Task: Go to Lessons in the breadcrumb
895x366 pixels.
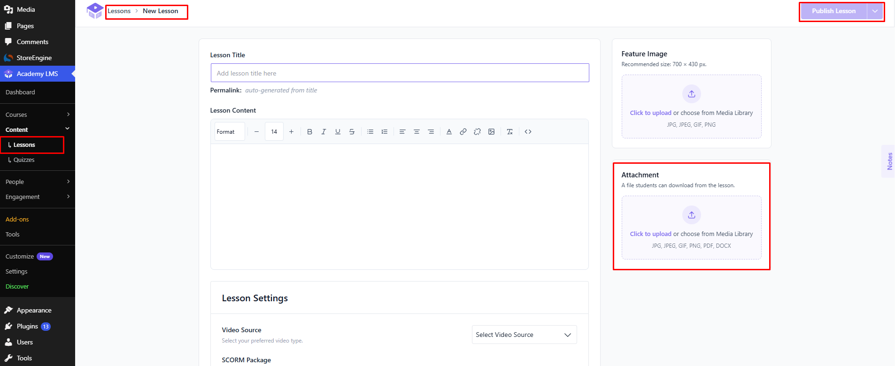Action: (119, 11)
